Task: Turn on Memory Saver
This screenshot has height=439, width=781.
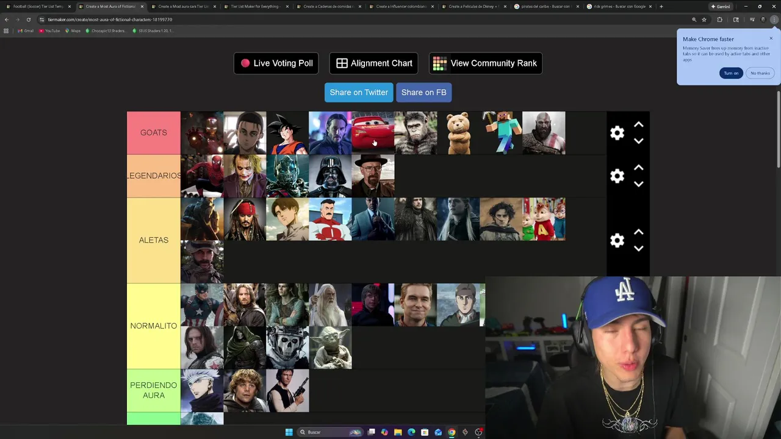Action: click(731, 73)
